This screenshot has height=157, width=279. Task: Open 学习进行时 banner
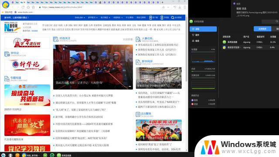tap(27, 43)
